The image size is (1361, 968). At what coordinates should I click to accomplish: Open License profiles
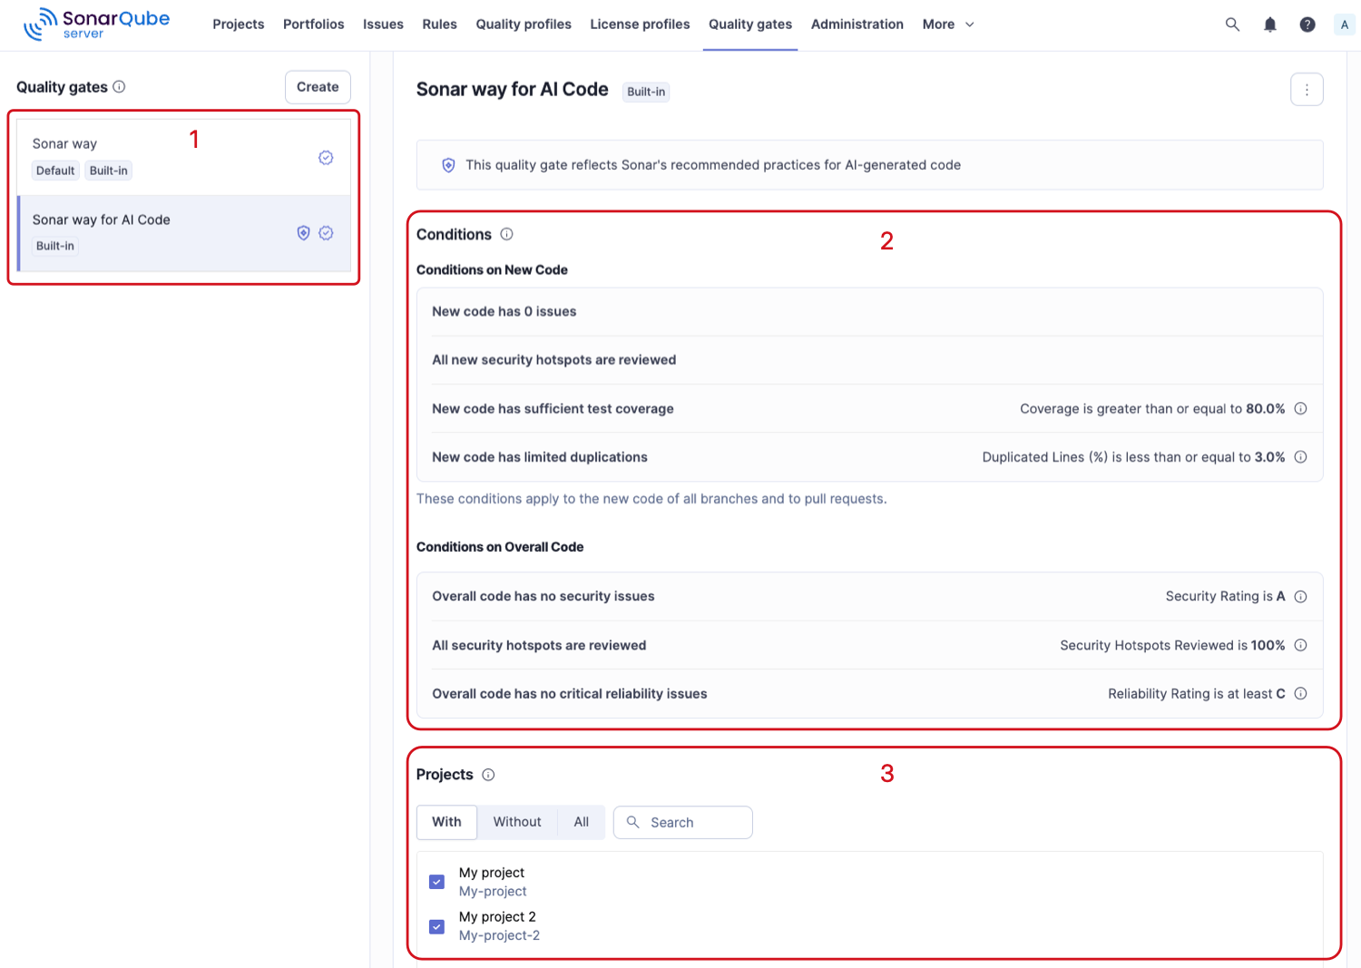coord(640,24)
